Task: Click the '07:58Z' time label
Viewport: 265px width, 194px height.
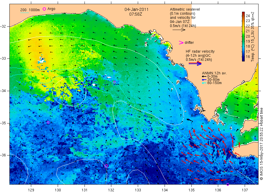Action: coord(135,14)
